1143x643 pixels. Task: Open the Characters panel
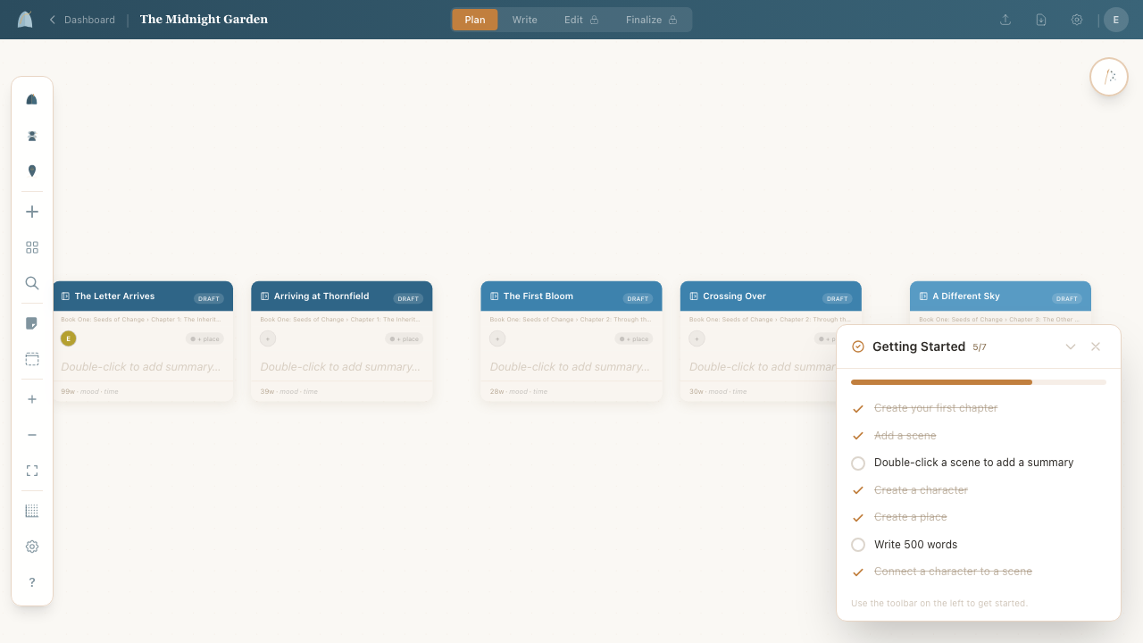click(32, 136)
